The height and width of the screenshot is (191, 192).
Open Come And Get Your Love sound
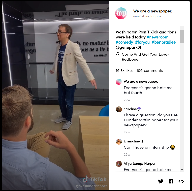pos(146,57)
